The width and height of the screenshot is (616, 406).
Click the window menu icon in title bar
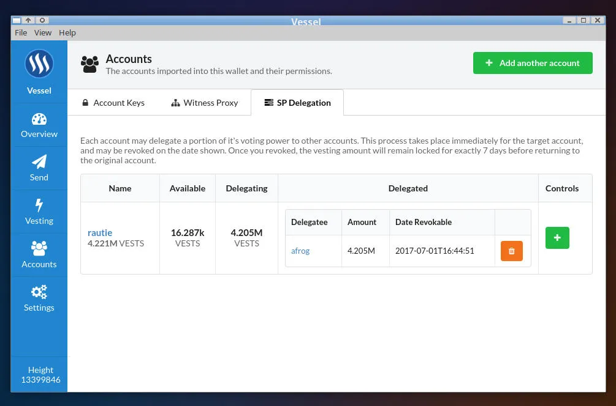coord(17,20)
